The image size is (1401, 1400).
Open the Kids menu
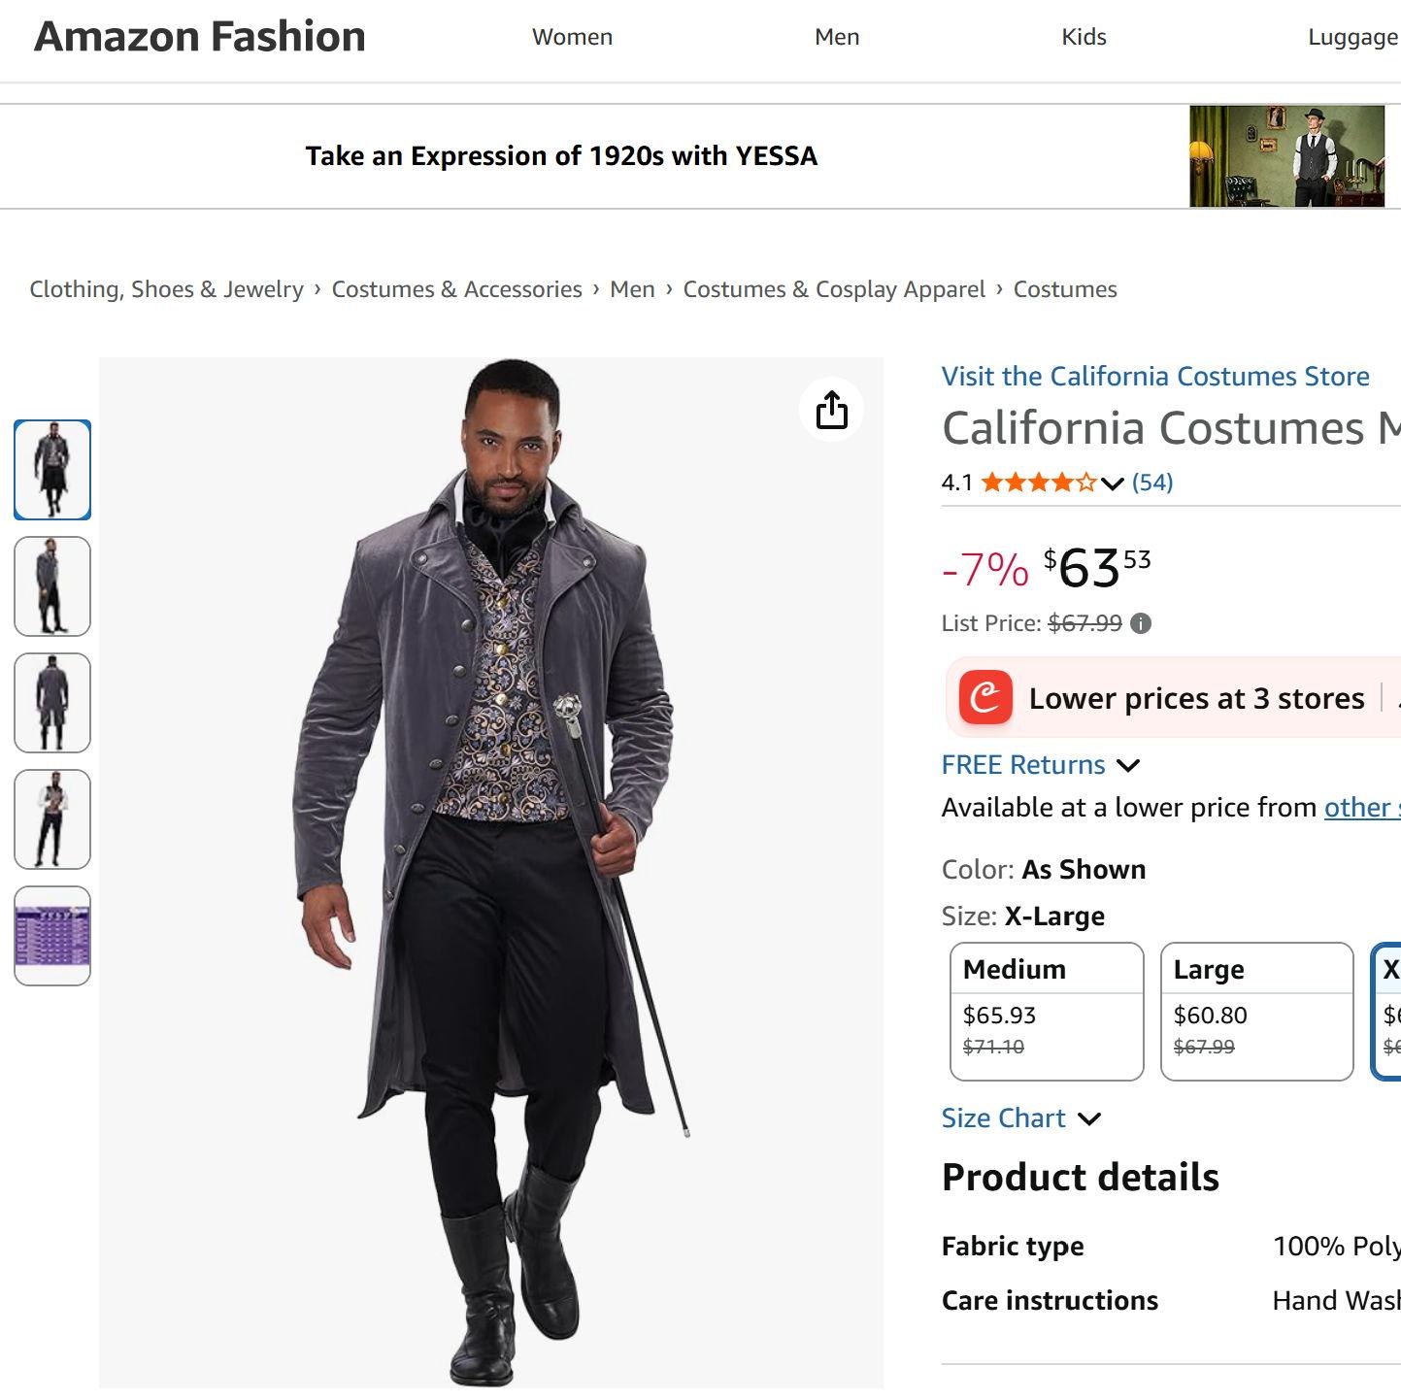click(x=1084, y=37)
